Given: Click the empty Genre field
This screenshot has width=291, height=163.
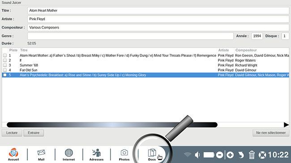Looking at the screenshot, I should point(130,36).
